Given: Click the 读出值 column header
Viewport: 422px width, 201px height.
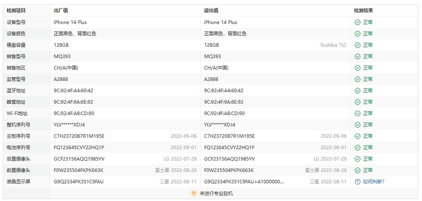Looking at the screenshot, I should pos(211,11).
